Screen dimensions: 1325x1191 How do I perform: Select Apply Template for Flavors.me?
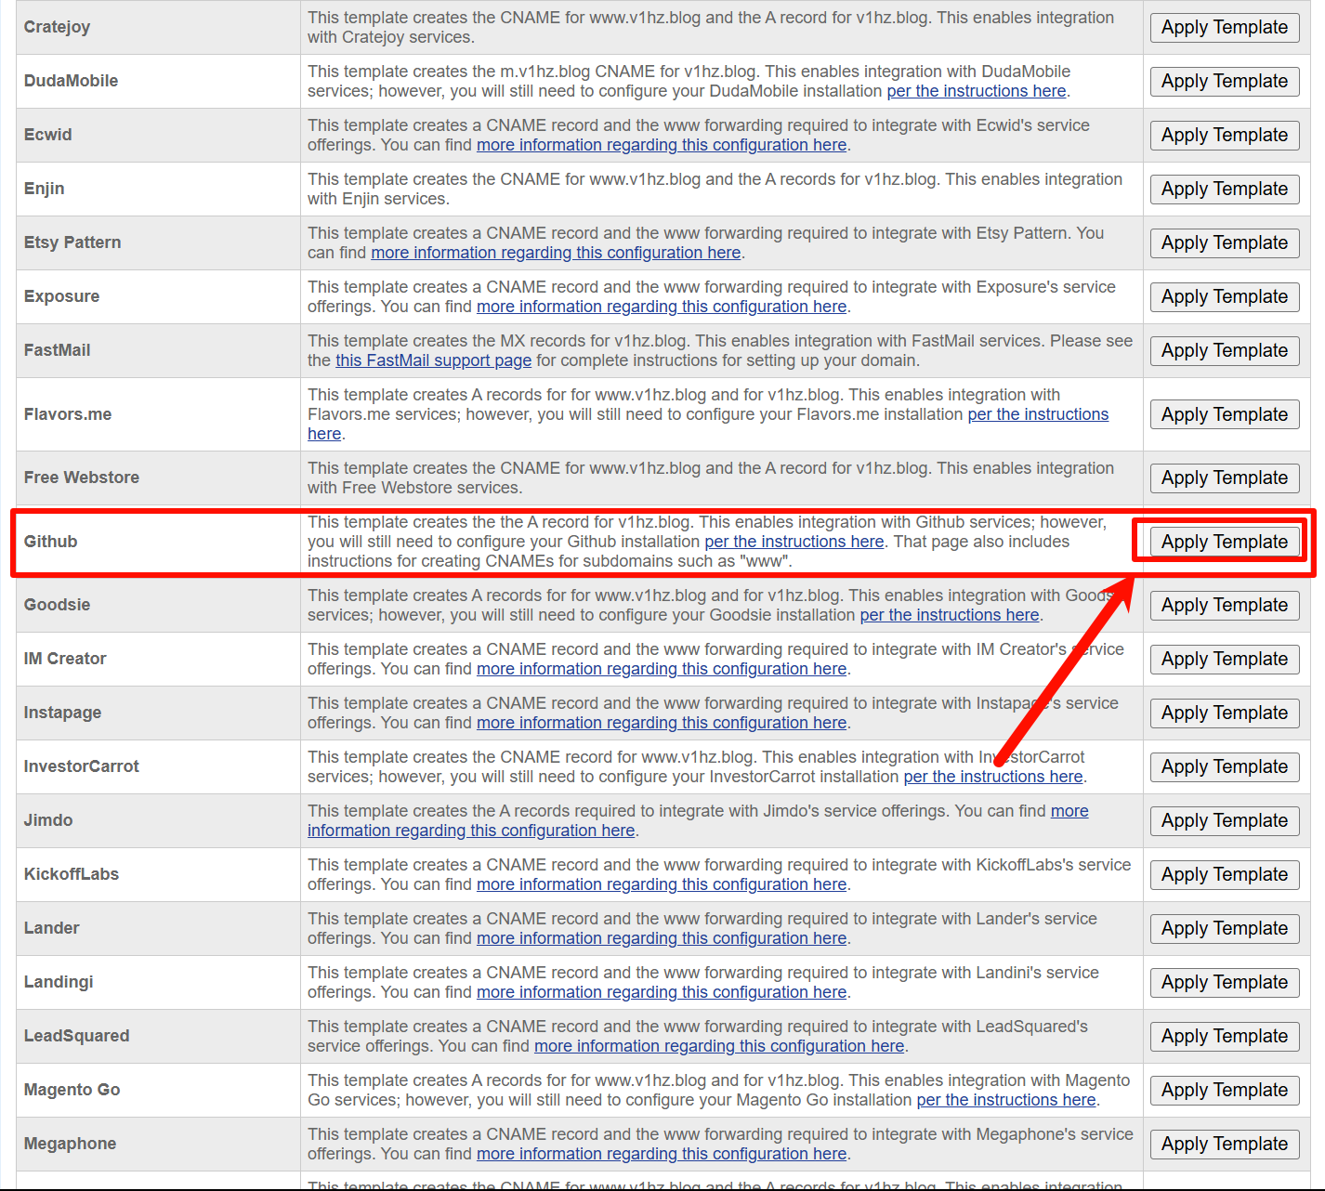tap(1224, 414)
